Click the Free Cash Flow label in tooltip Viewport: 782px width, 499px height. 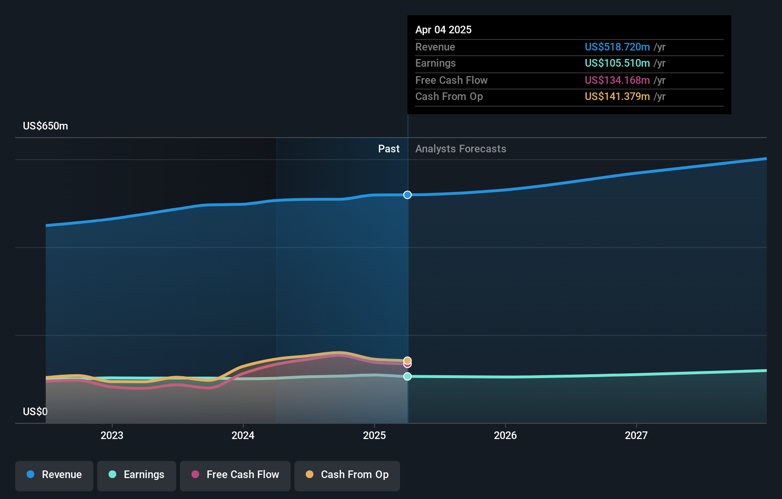451,80
